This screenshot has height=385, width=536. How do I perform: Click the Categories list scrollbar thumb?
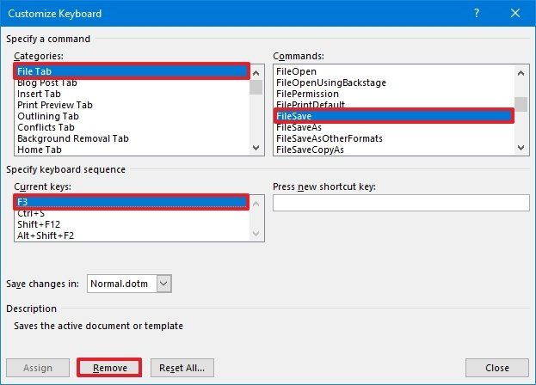(x=256, y=87)
